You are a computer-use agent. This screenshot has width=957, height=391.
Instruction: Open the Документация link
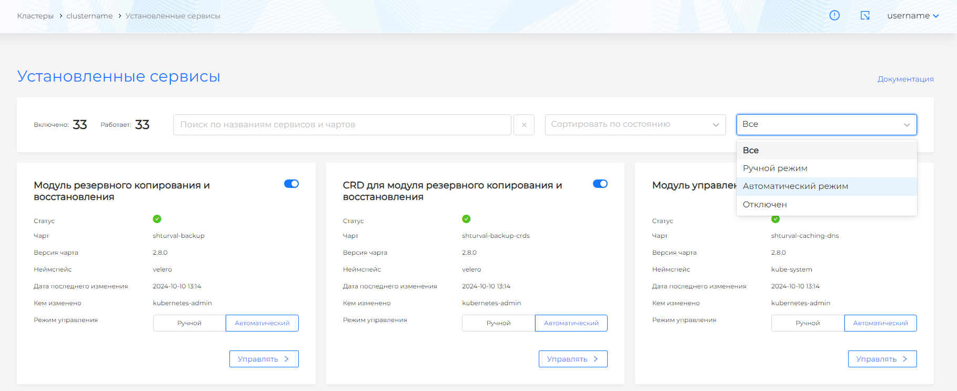(x=905, y=79)
